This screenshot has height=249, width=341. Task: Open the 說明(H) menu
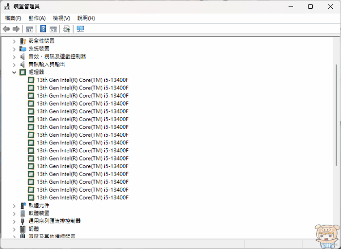86,18
